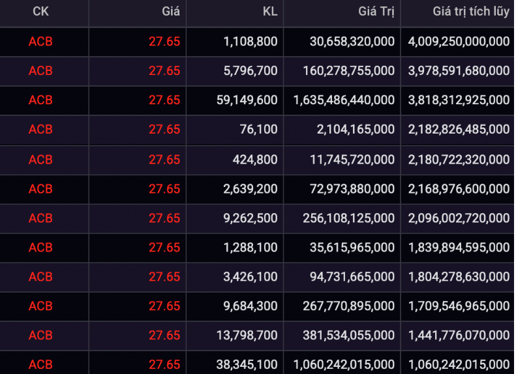Open ACB ticker in the 1,108,800 volume row
The width and height of the screenshot is (516, 374).
pyautogui.click(x=40, y=42)
